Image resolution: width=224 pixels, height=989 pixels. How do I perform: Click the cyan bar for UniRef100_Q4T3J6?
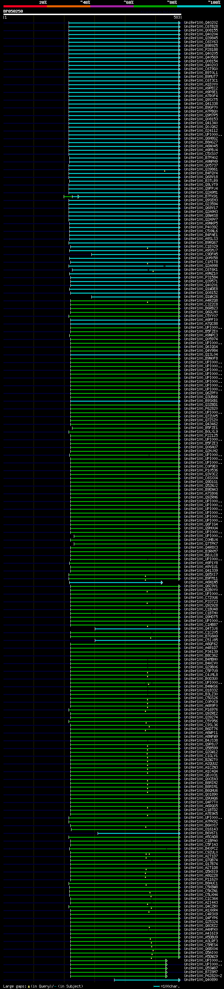point(138,629)
